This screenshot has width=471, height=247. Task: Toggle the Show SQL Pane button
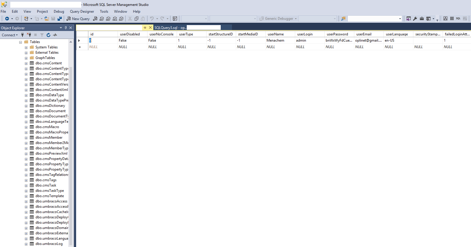point(458,19)
